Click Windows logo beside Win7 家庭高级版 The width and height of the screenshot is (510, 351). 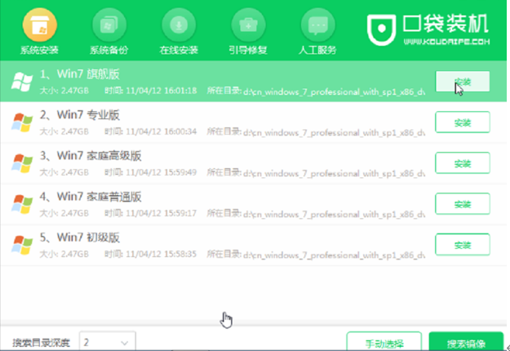tap(22, 163)
